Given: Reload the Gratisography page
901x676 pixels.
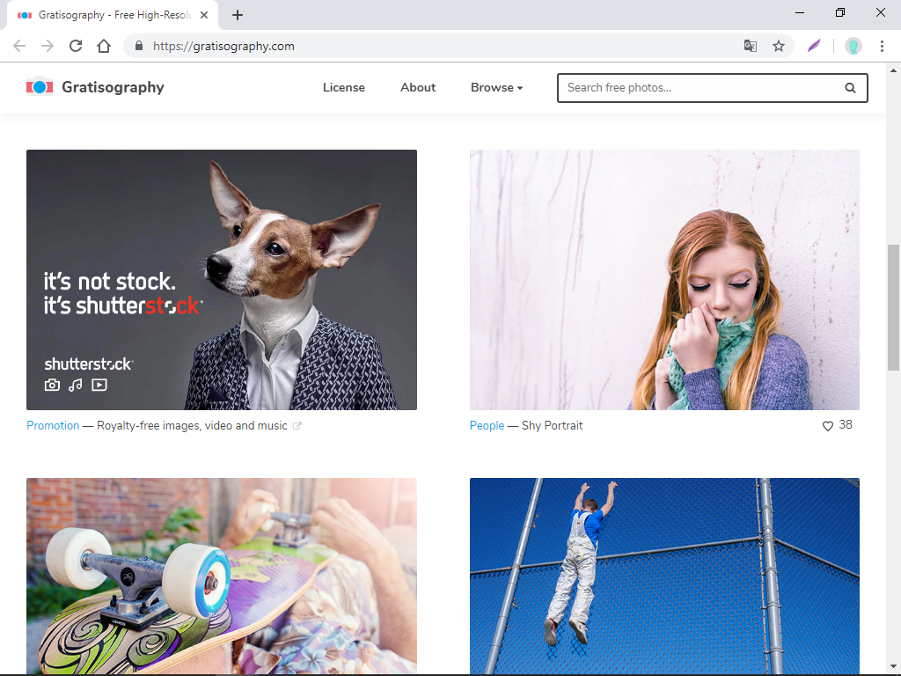Looking at the screenshot, I should (x=76, y=46).
